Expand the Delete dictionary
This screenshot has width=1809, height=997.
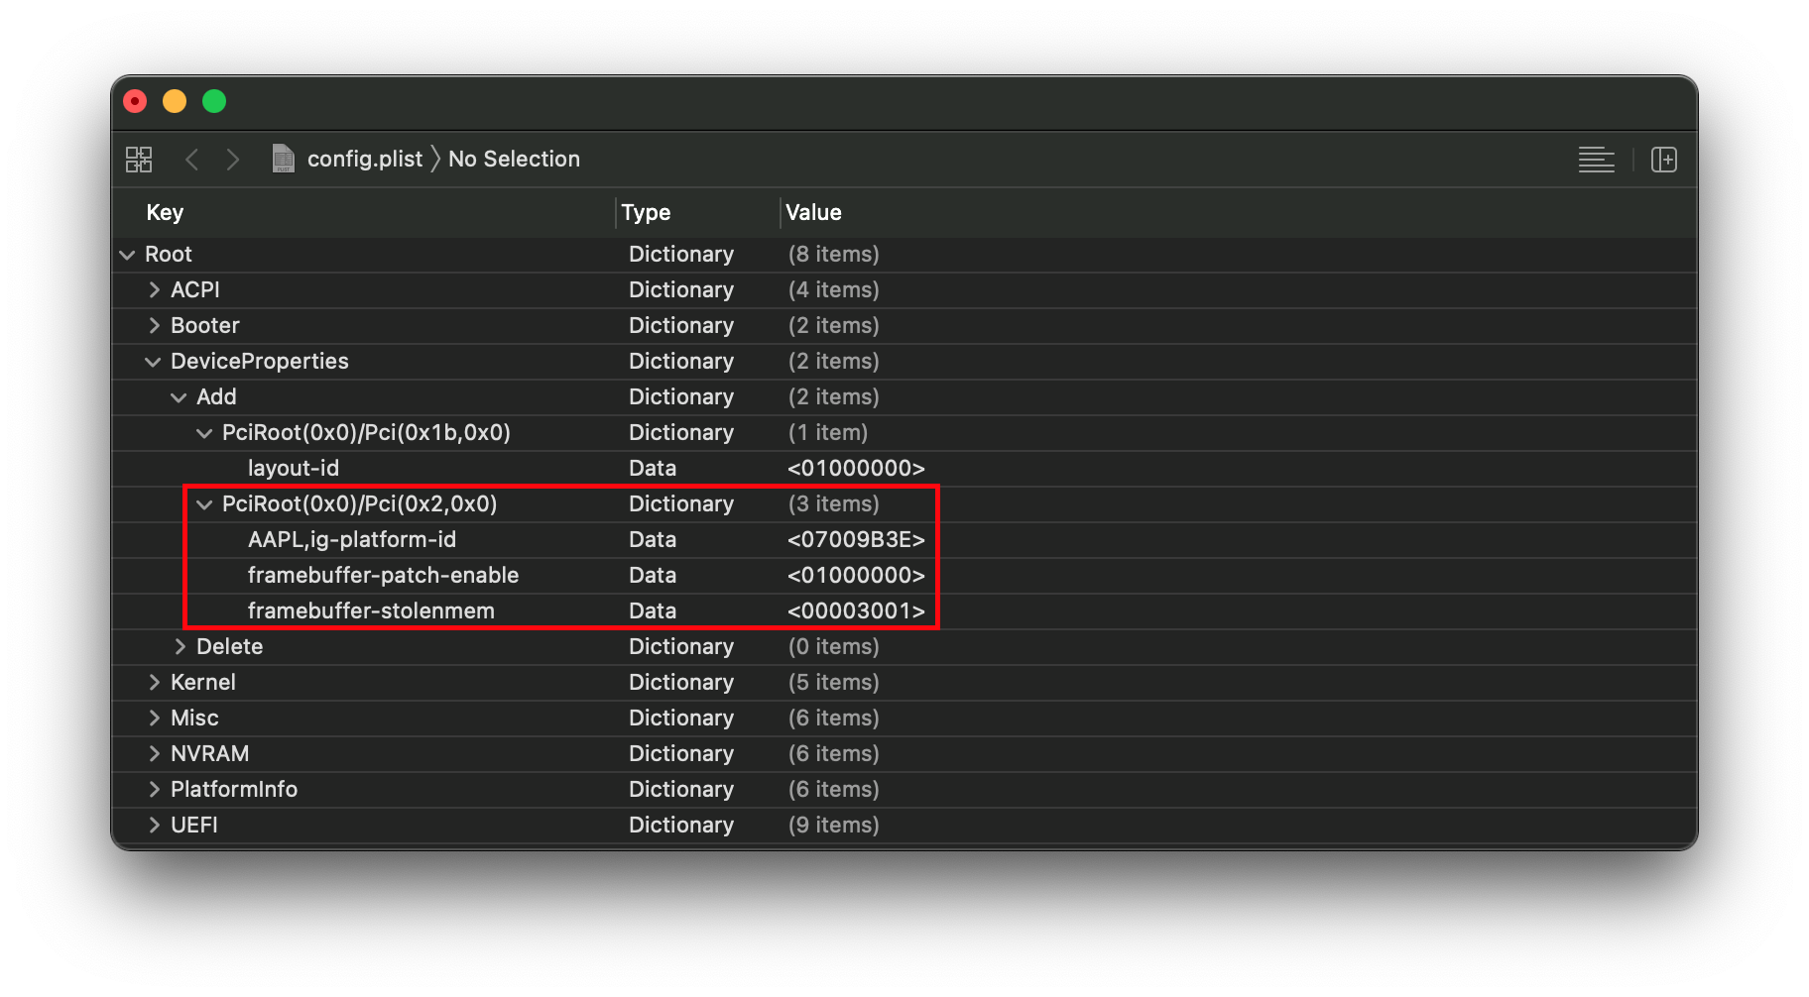180,647
